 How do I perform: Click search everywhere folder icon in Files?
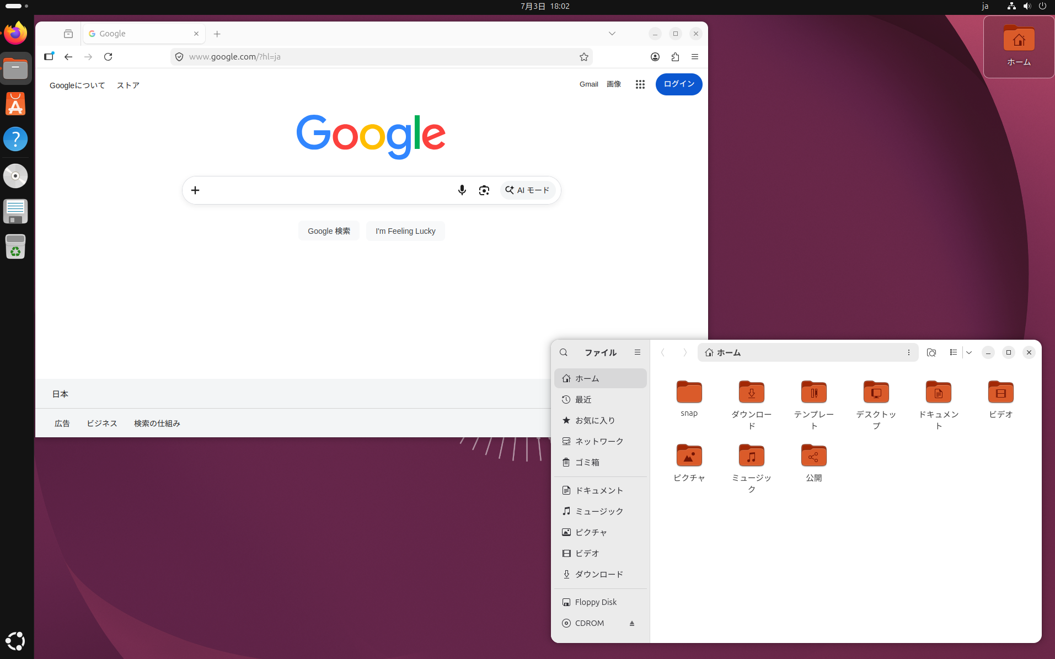point(931,352)
